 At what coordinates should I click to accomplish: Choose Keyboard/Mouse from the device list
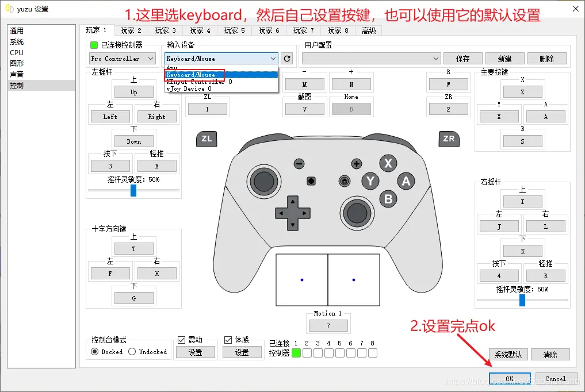coord(221,75)
